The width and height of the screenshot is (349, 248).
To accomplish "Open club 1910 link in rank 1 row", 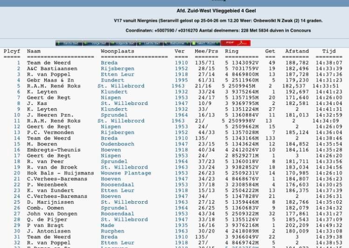I will (x=181, y=63).
